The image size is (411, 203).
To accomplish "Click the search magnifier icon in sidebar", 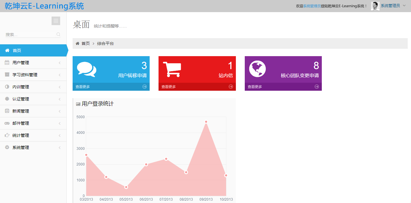I will [x=58, y=35].
